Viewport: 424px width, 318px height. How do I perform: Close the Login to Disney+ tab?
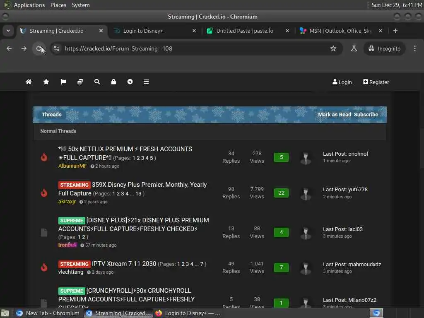click(x=194, y=31)
